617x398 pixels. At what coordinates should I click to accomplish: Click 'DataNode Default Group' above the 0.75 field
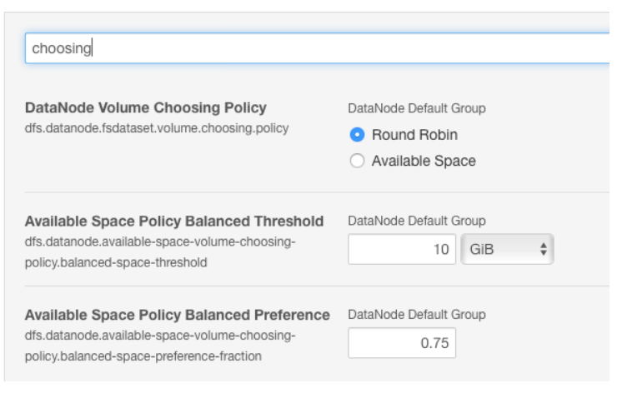click(x=417, y=316)
